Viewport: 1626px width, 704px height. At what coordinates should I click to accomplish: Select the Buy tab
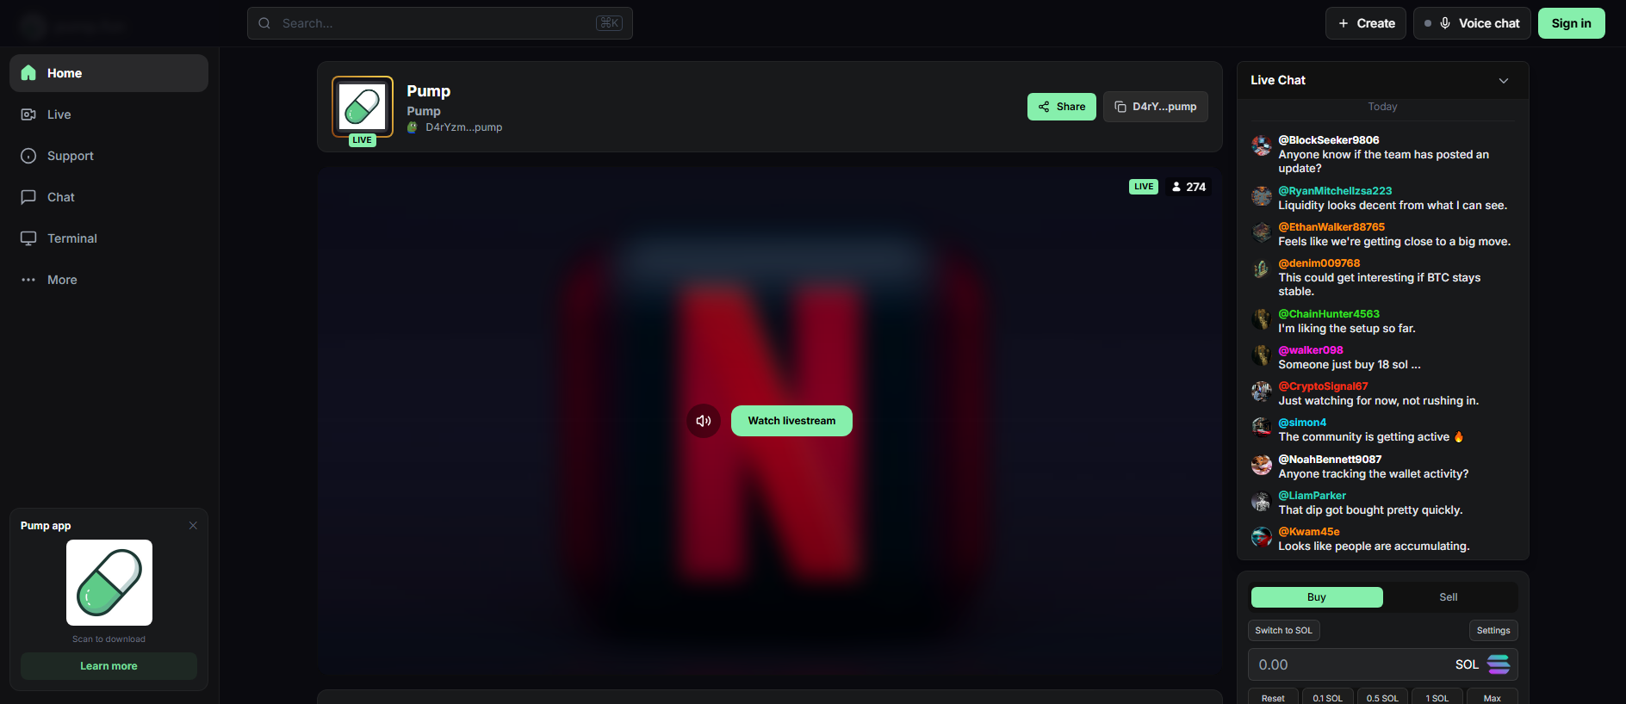(x=1317, y=597)
